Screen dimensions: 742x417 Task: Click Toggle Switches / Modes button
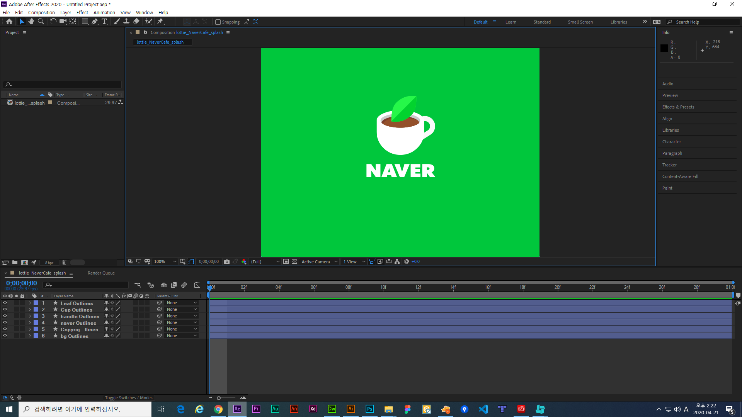pyautogui.click(x=129, y=398)
